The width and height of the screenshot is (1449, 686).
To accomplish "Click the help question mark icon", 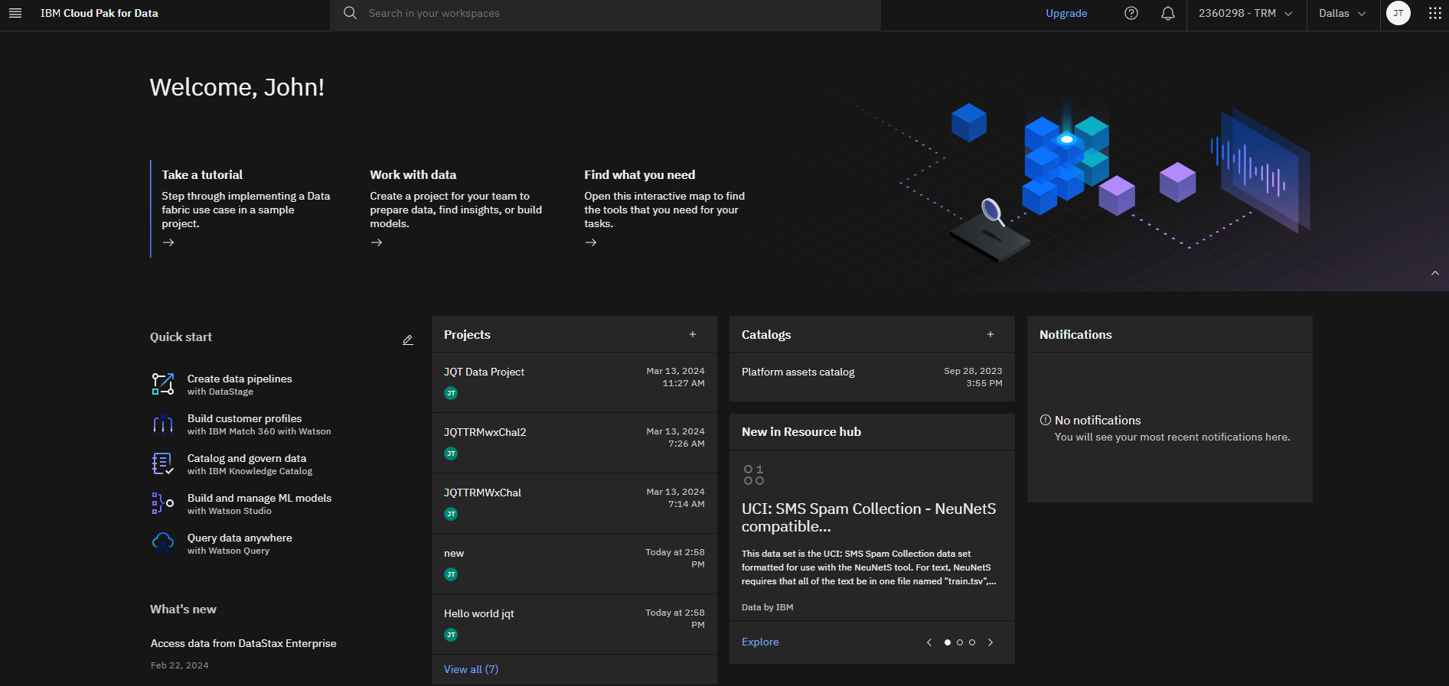I will (1131, 13).
